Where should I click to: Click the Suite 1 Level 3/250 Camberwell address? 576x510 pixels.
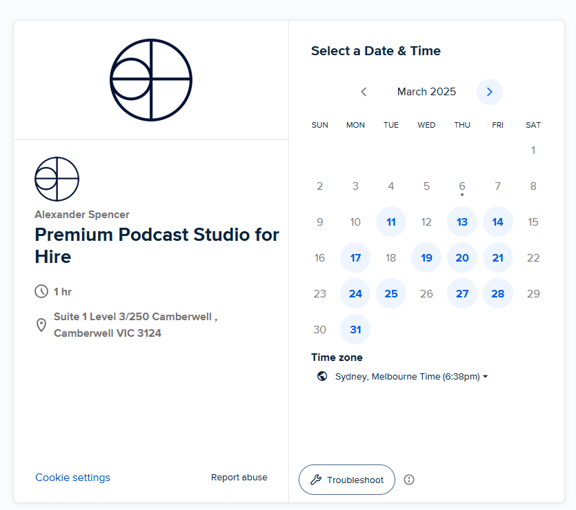pos(136,325)
